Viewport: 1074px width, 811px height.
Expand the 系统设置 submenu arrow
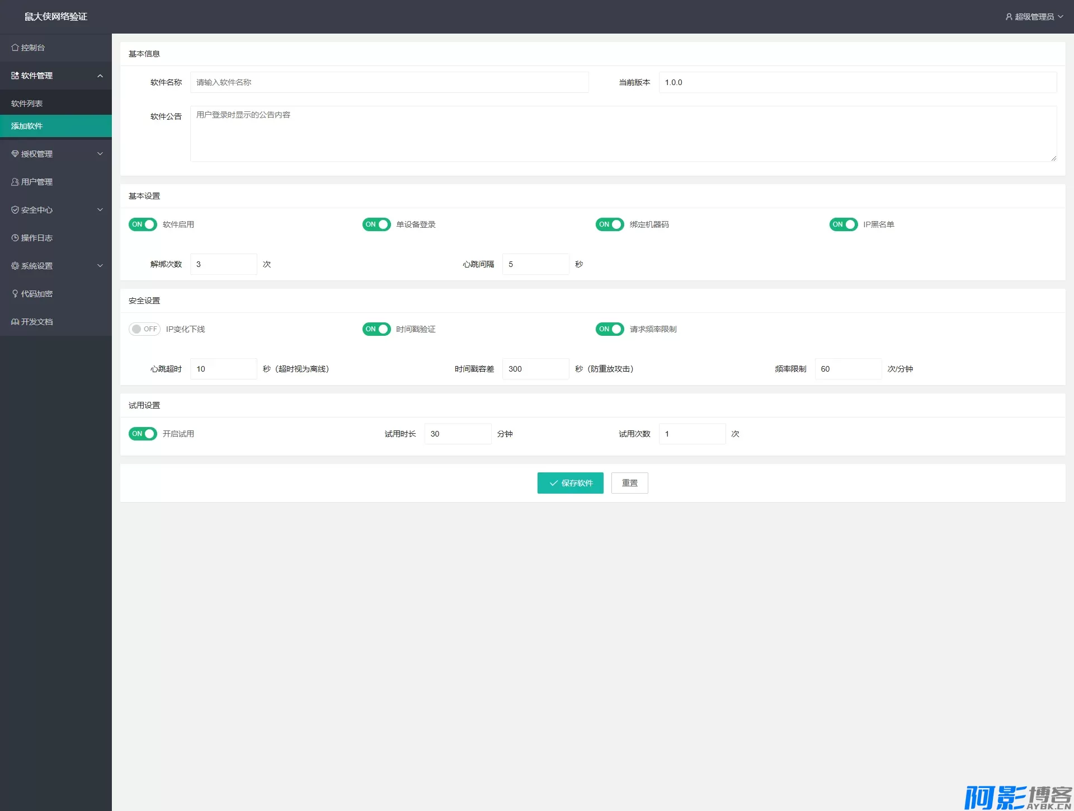(x=100, y=266)
